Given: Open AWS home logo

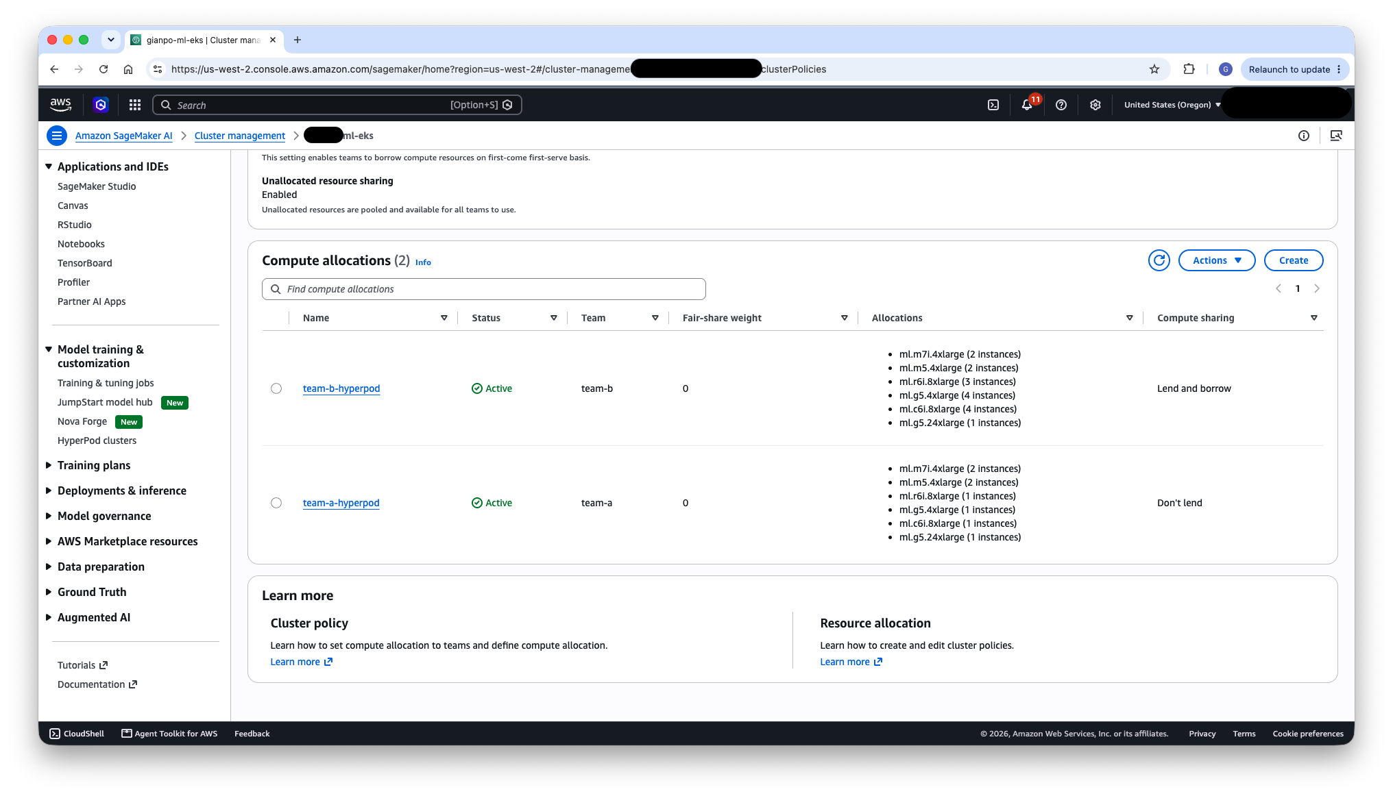Looking at the screenshot, I should [60, 104].
